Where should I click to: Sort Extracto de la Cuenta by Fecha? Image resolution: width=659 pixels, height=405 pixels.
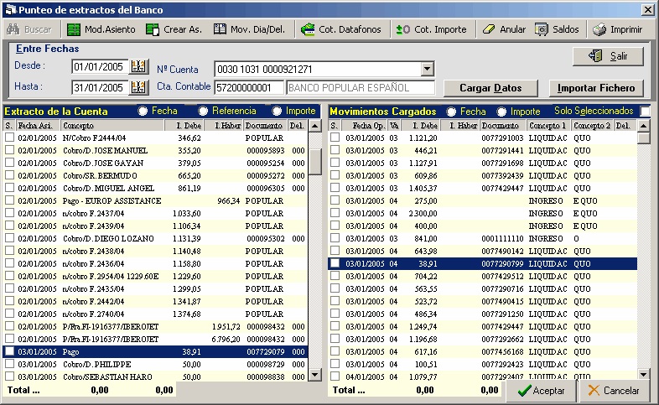click(143, 111)
